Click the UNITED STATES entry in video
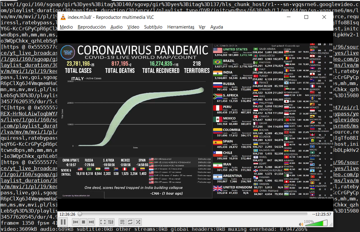The image size is (360, 232). click(232, 52)
